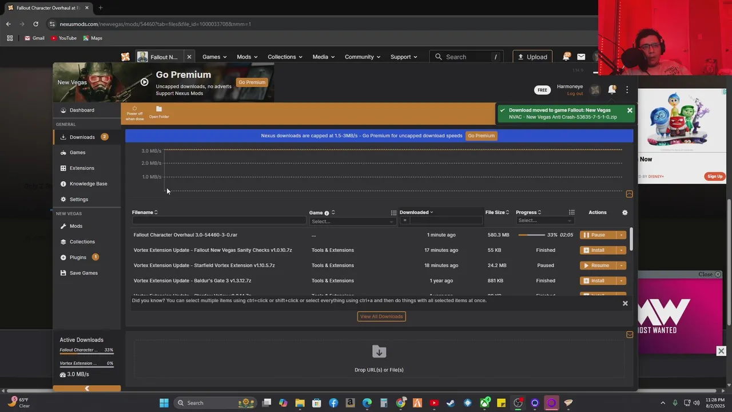Viewport: 732px width, 412px height.
Task: Click the Filename filter input field
Action: coord(218,221)
